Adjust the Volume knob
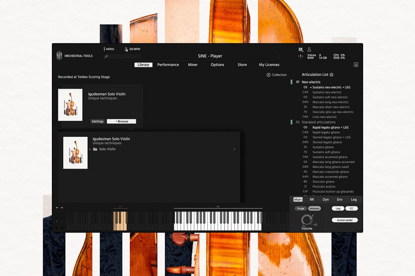This screenshot has width=415, height=276. click(306, 219)
